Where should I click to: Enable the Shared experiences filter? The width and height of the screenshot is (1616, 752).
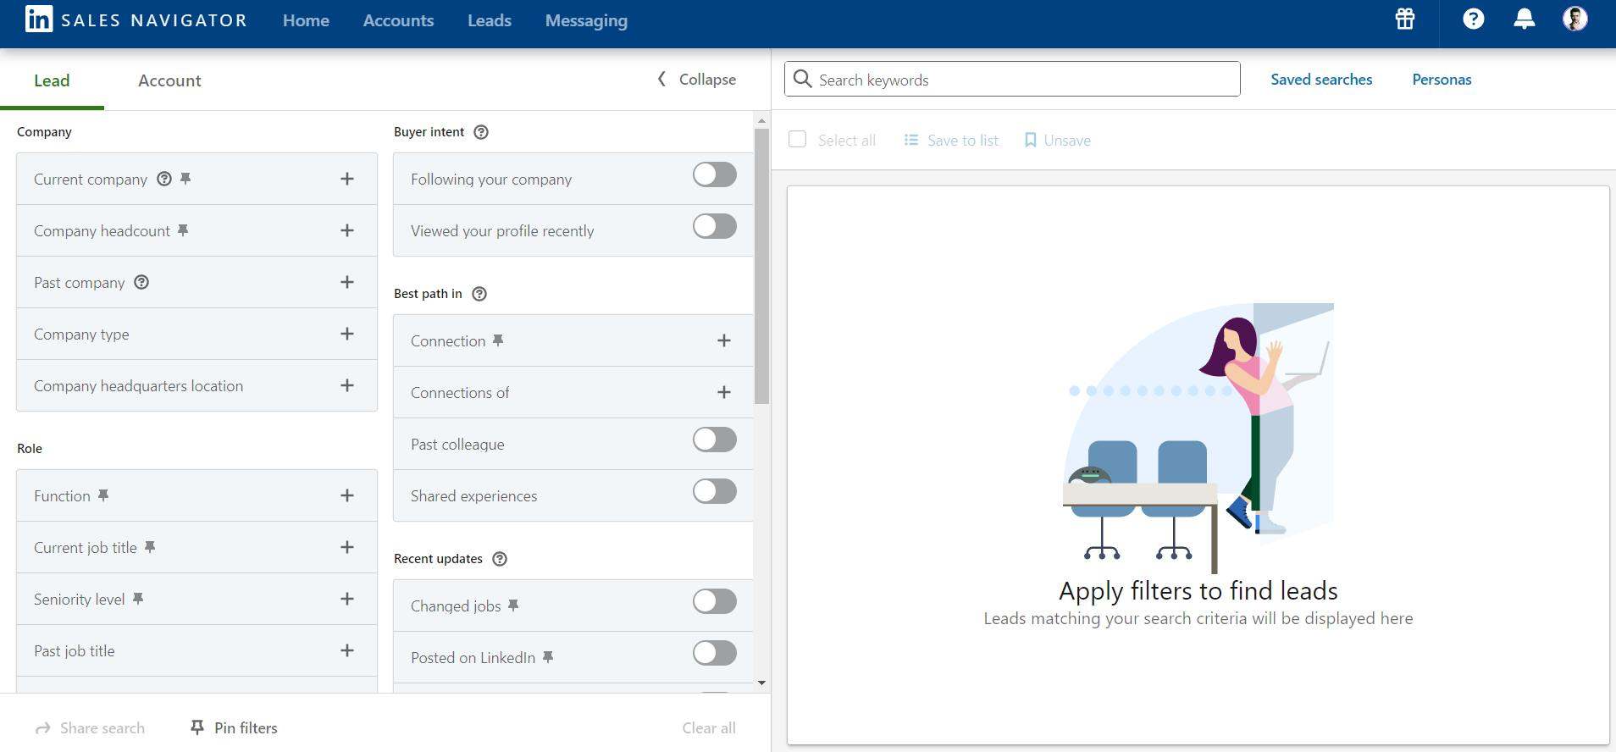pos(715,491)
